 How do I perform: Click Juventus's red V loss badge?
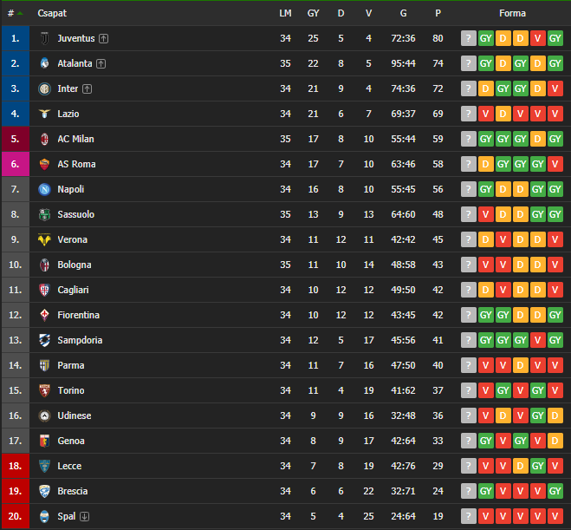point(537,38)
